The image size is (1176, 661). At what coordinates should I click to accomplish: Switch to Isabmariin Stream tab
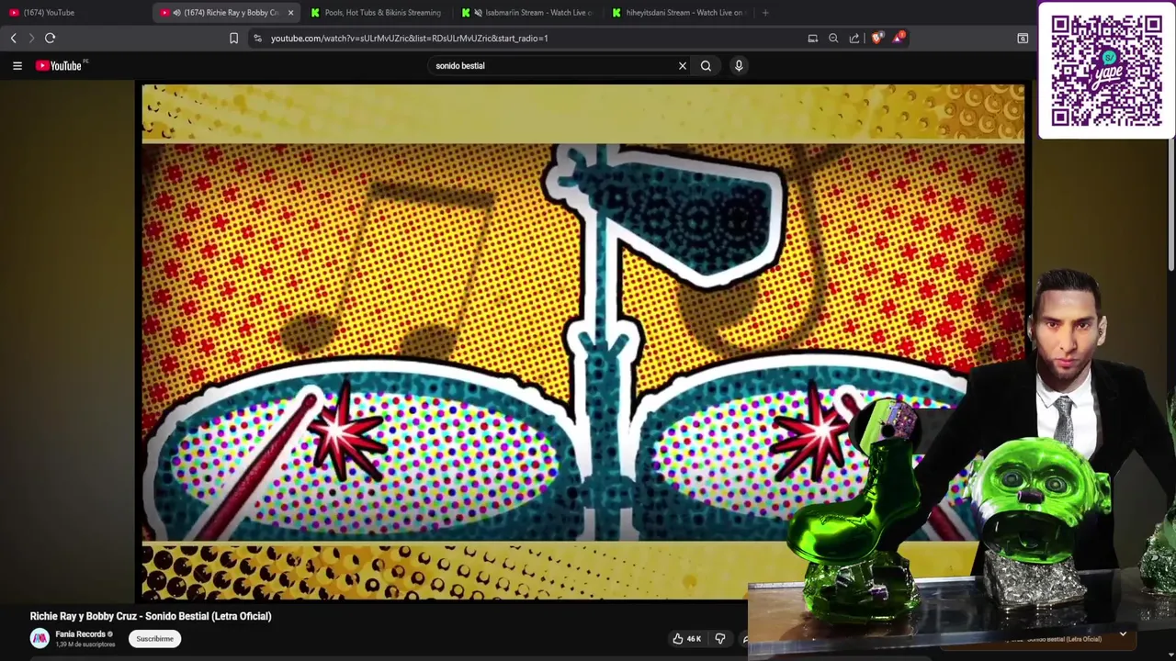tap(527, 12)
